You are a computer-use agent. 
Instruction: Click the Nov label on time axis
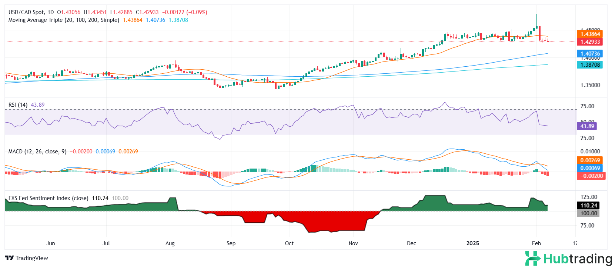(x=353, y=243)
